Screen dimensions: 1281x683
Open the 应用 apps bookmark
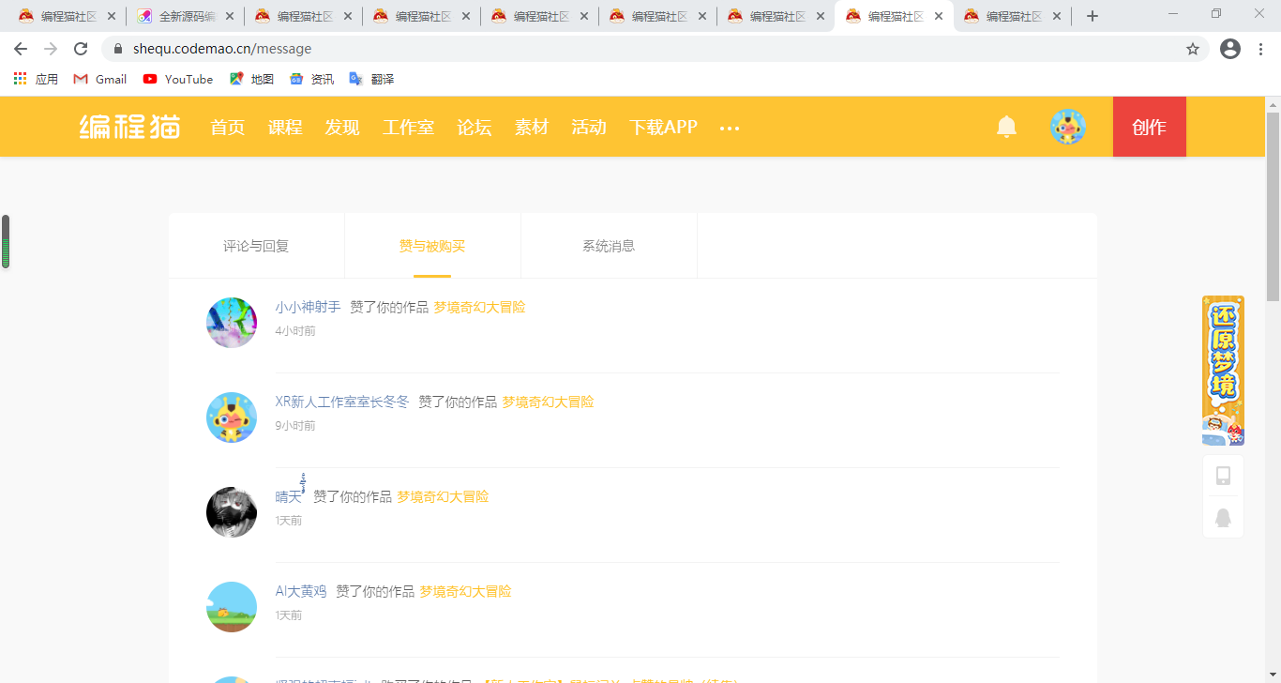click(x=36, y=79)
